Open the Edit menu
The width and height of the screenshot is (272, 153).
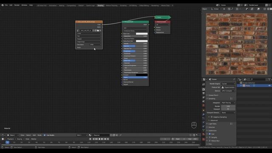(11, 5)
